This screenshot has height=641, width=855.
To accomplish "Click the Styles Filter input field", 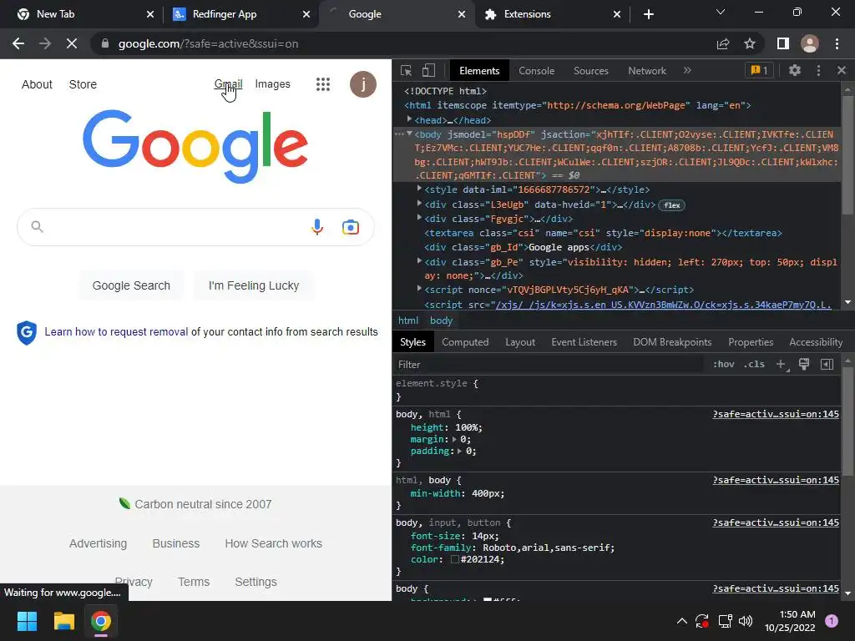I will click(x=549, y=365).
